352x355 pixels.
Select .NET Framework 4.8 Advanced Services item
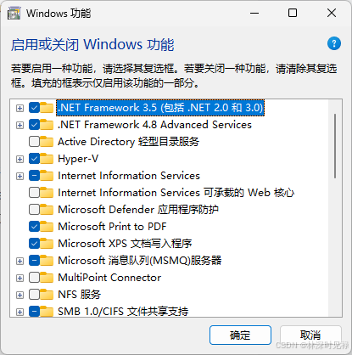tap(154, 125)
